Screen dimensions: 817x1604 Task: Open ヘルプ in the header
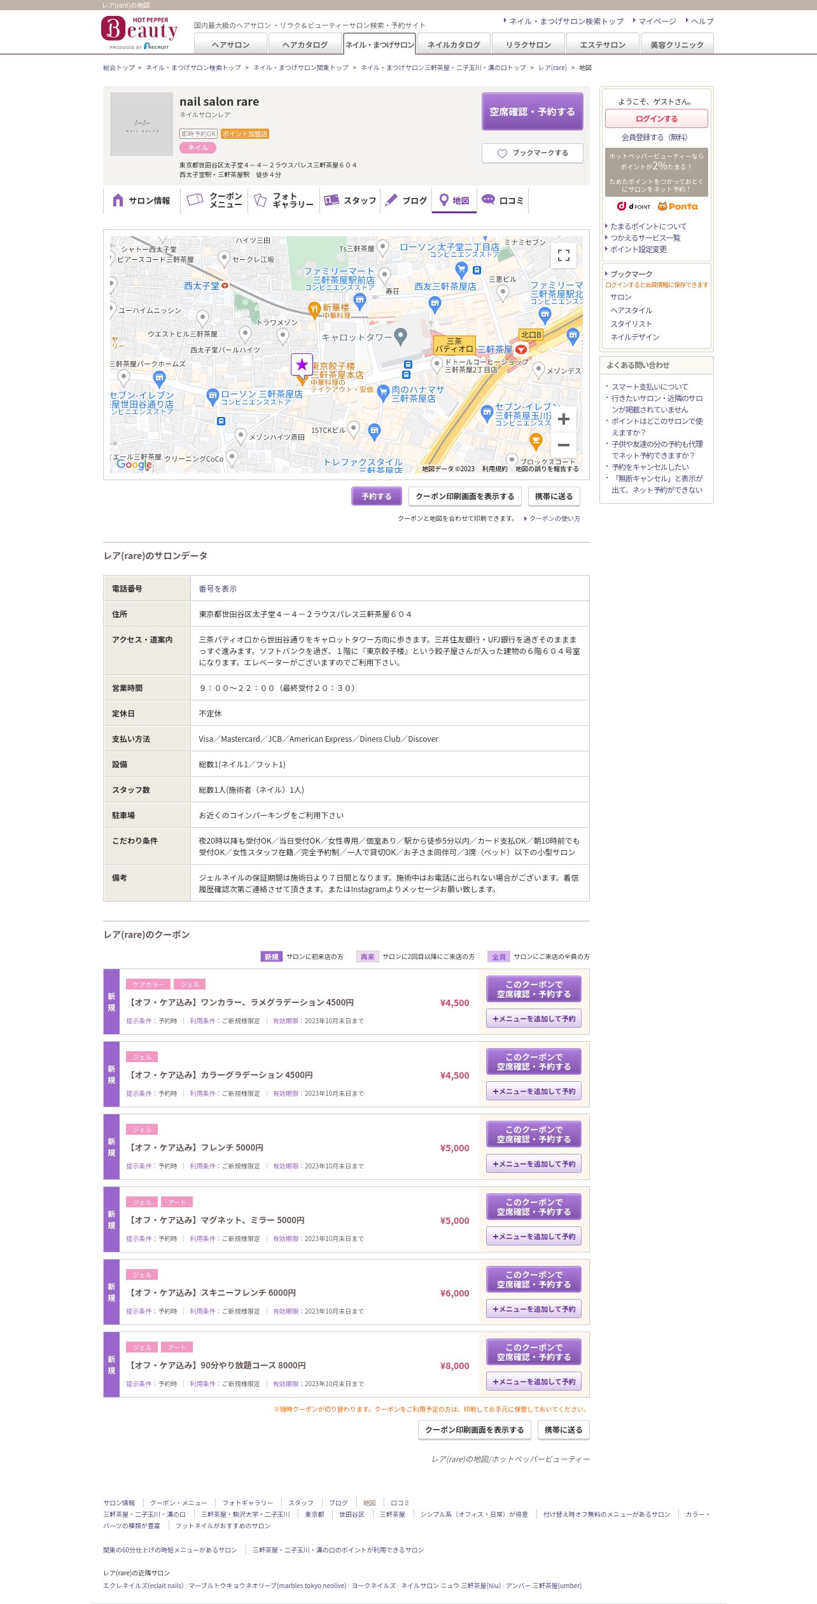(x=702, y=21)
